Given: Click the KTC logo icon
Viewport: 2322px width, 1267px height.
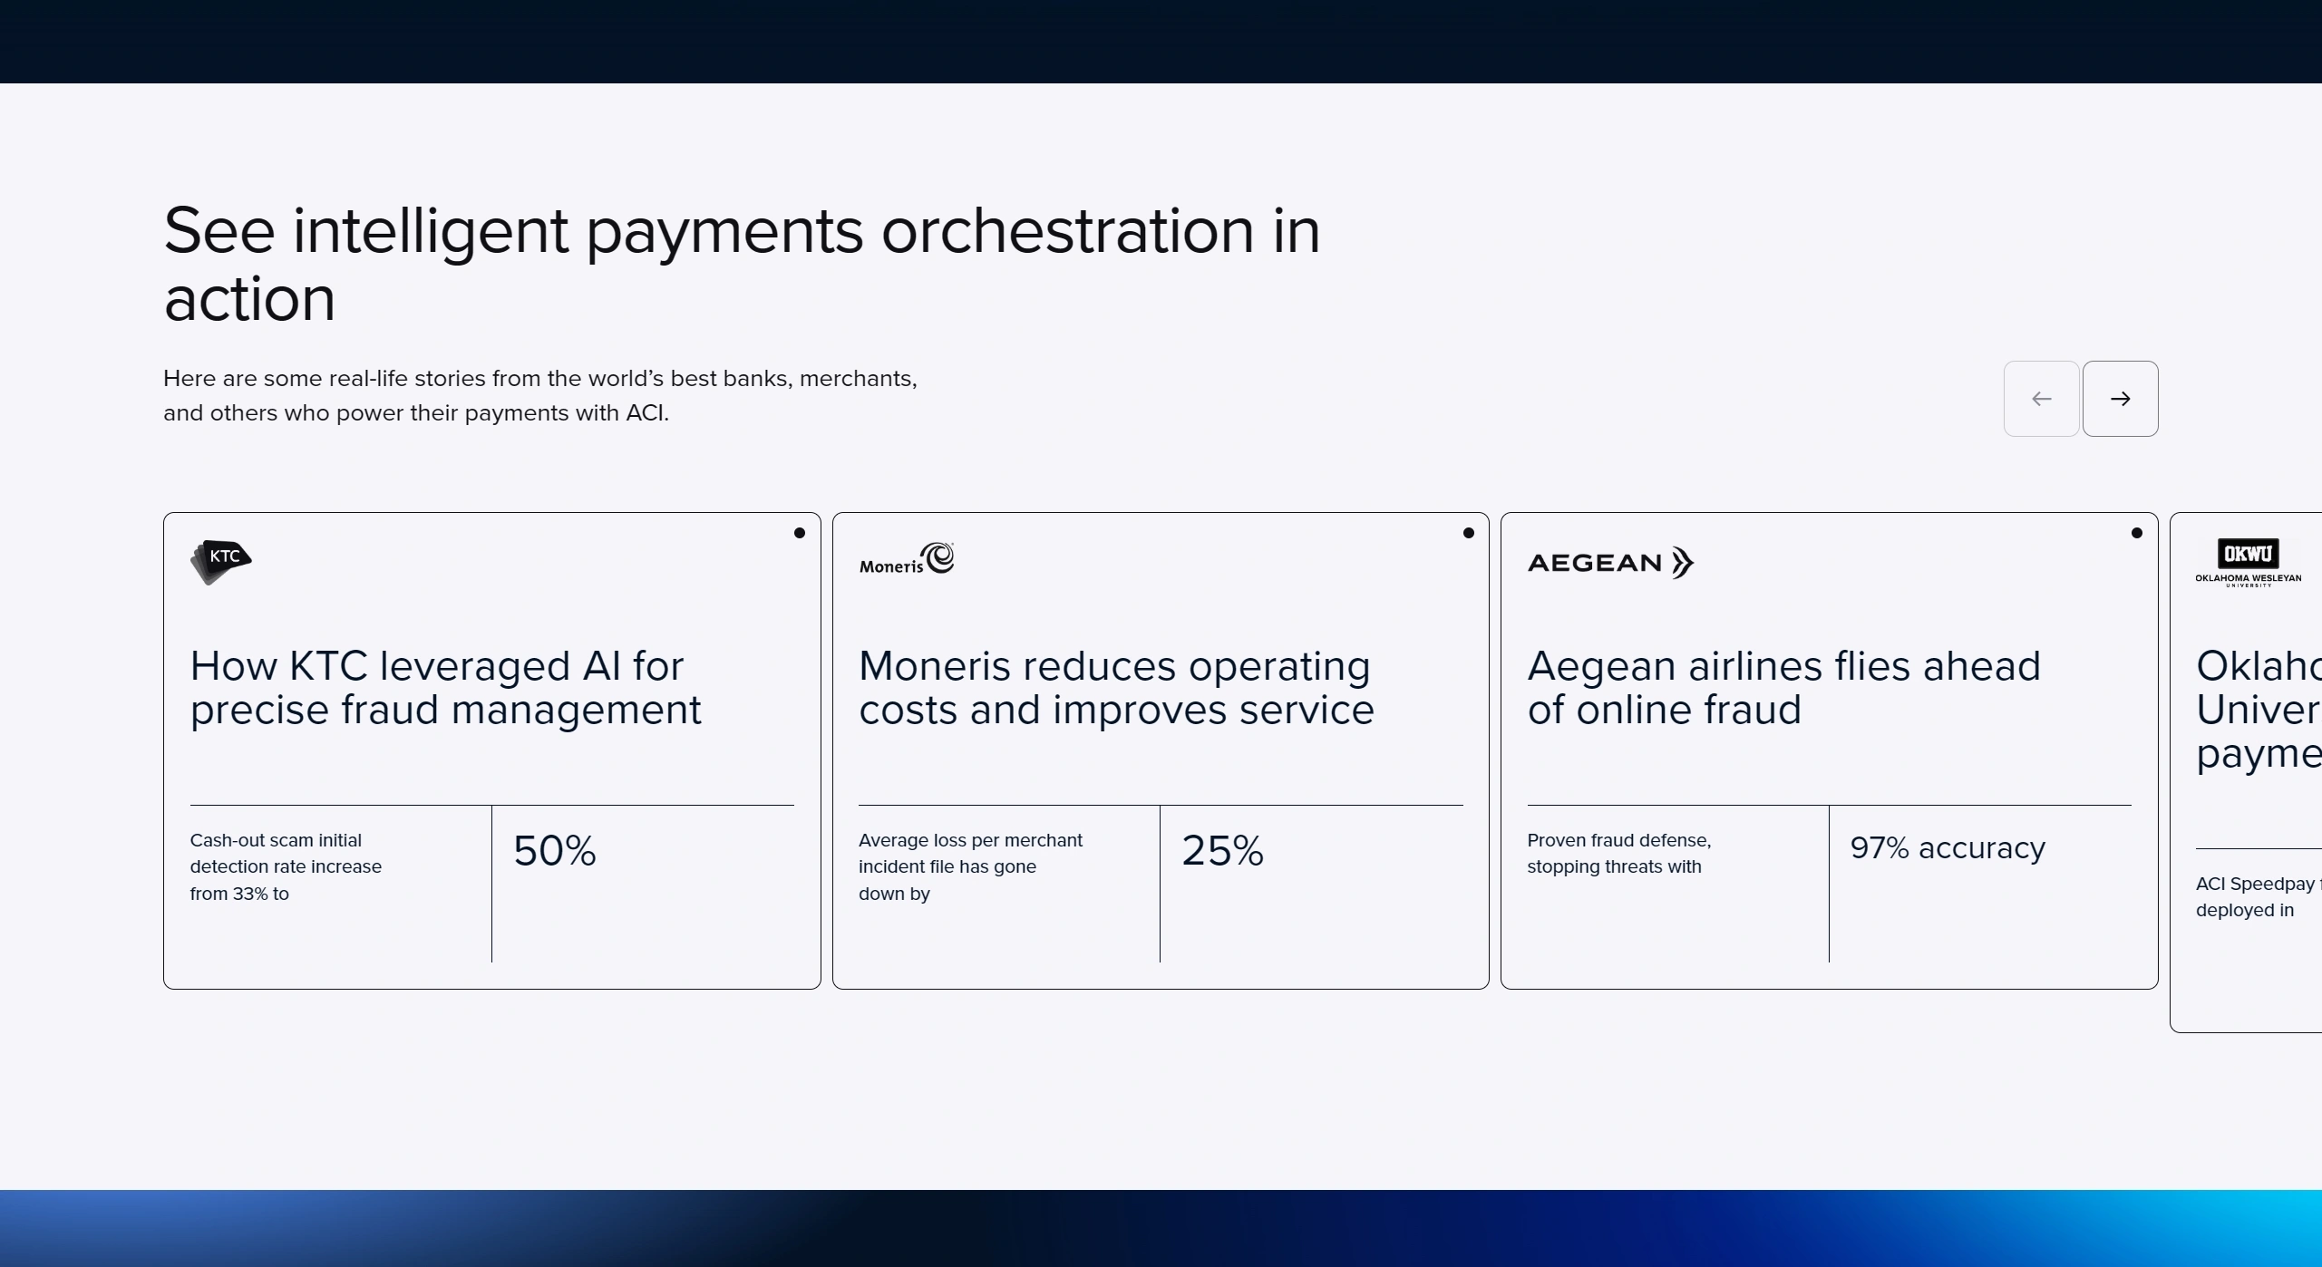Looking at the screenshot, I should coord(220,561).
